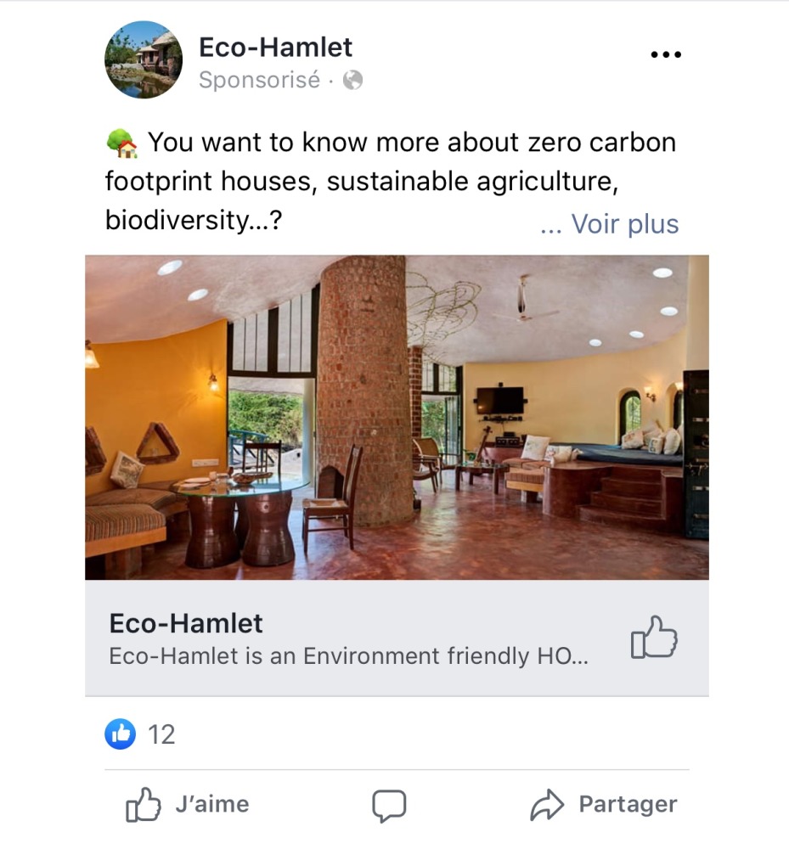Click the Sponsorisé label

259,81
